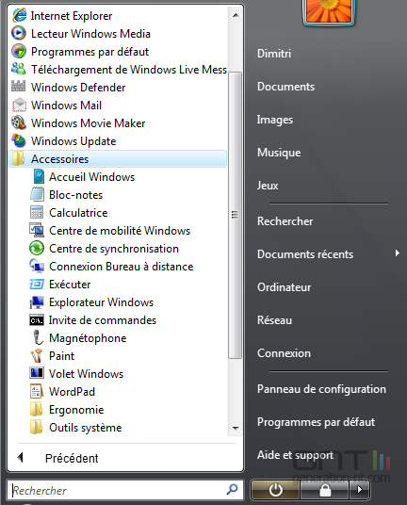
Task: Select Ordinateur in the right pane
Action: pos(284,287)
